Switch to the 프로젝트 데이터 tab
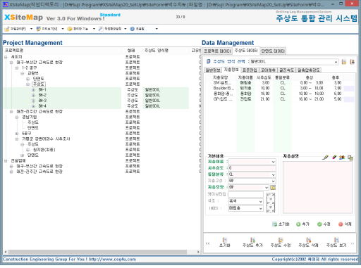This screenshot has width=361, height=268. coord(217,51)
